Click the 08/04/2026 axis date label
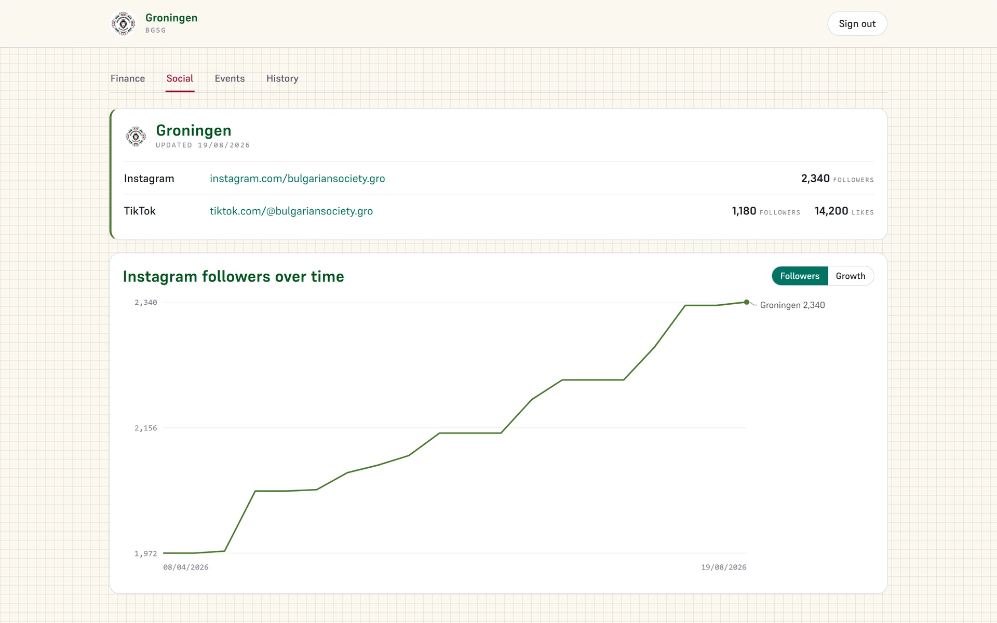The height and width of the screenshot is (623, 997). click(x=186, y=567)
